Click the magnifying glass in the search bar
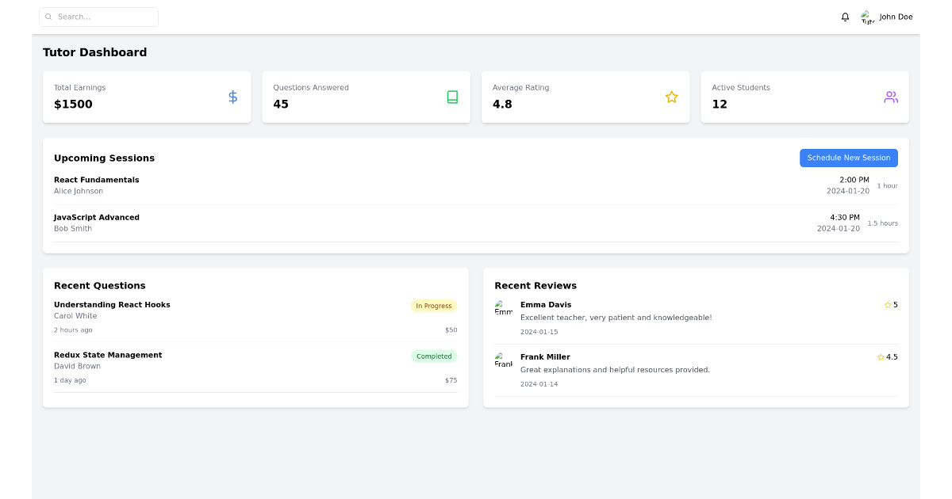 tap(48, 16)
